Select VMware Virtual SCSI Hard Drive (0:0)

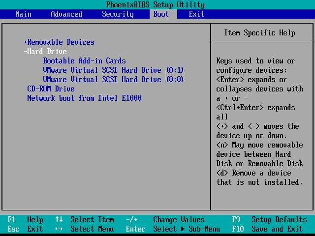coord(113,80)
